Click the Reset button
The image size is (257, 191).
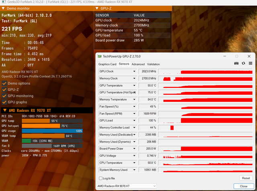(246, 178)
